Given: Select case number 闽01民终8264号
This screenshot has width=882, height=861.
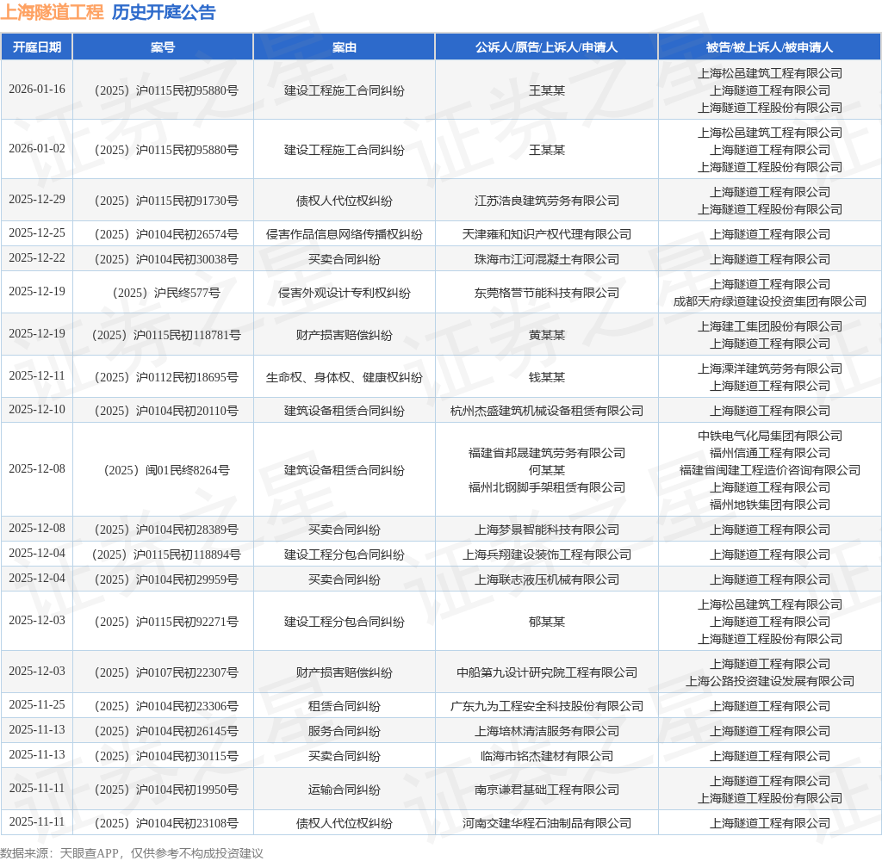Looking at the screenshot, I should [x=167, y=470].
